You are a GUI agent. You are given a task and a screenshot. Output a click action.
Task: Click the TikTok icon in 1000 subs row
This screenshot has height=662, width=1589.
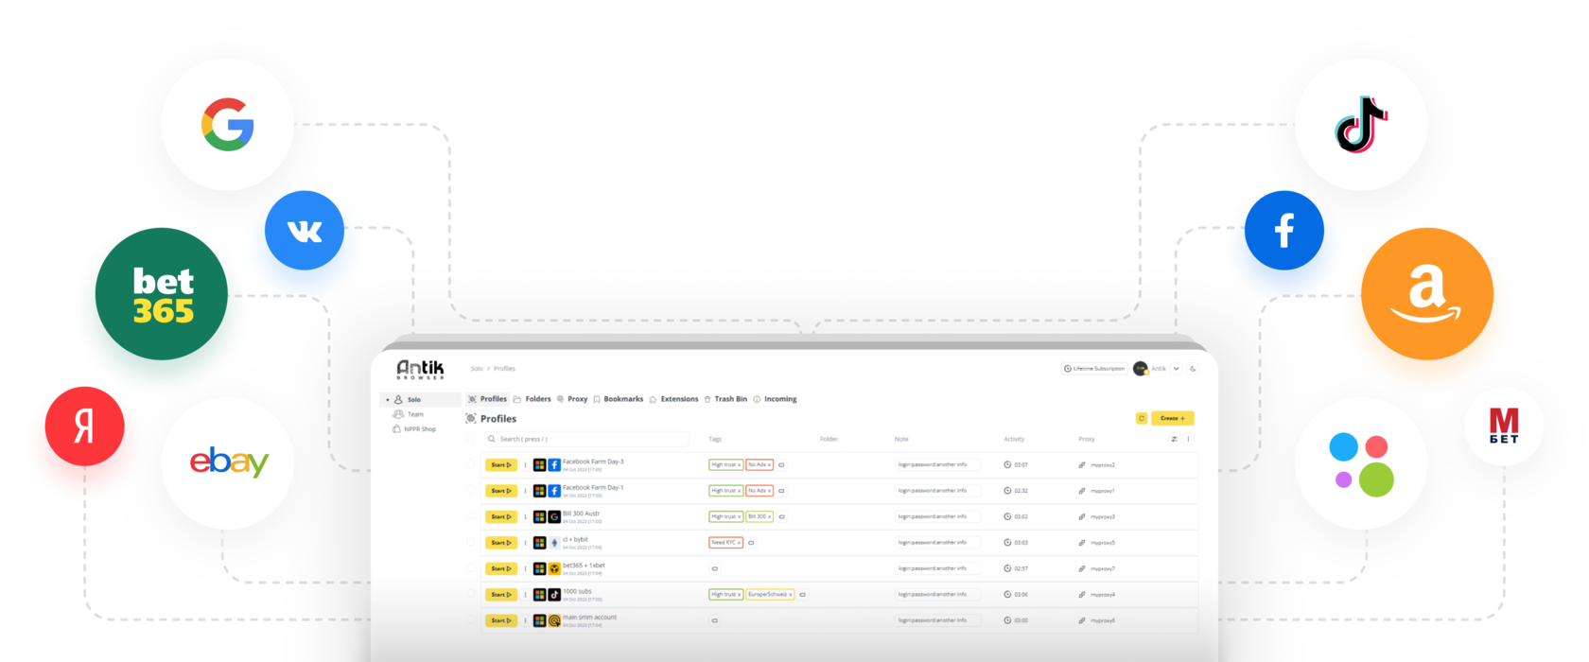[x=554, y=595]
